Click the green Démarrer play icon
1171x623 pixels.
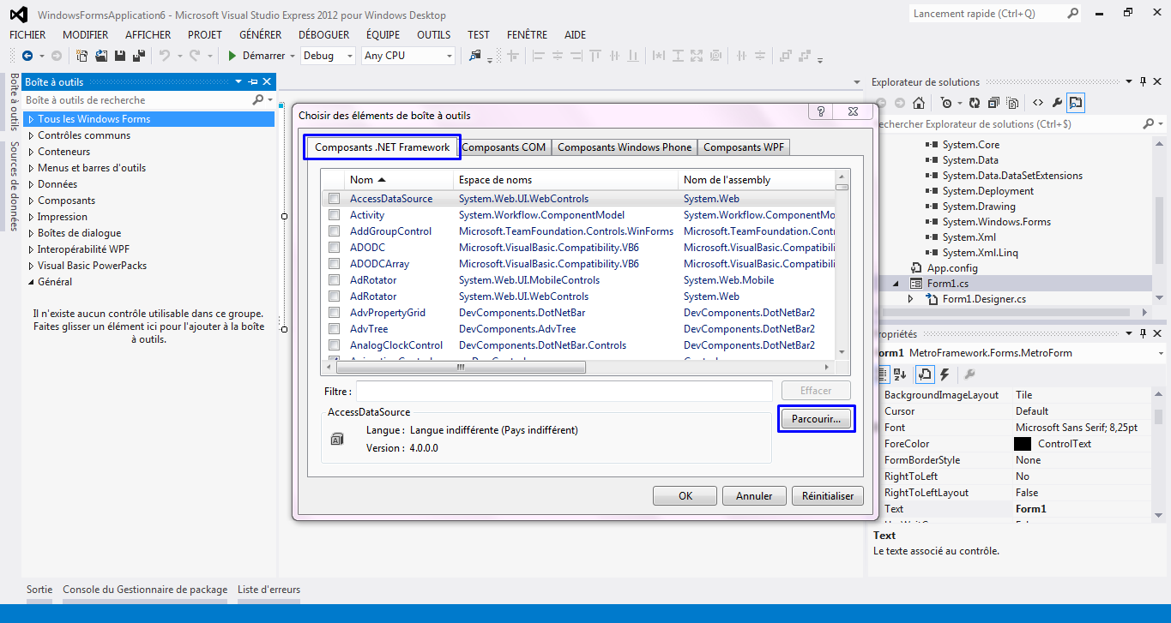(x=232, y=56)
